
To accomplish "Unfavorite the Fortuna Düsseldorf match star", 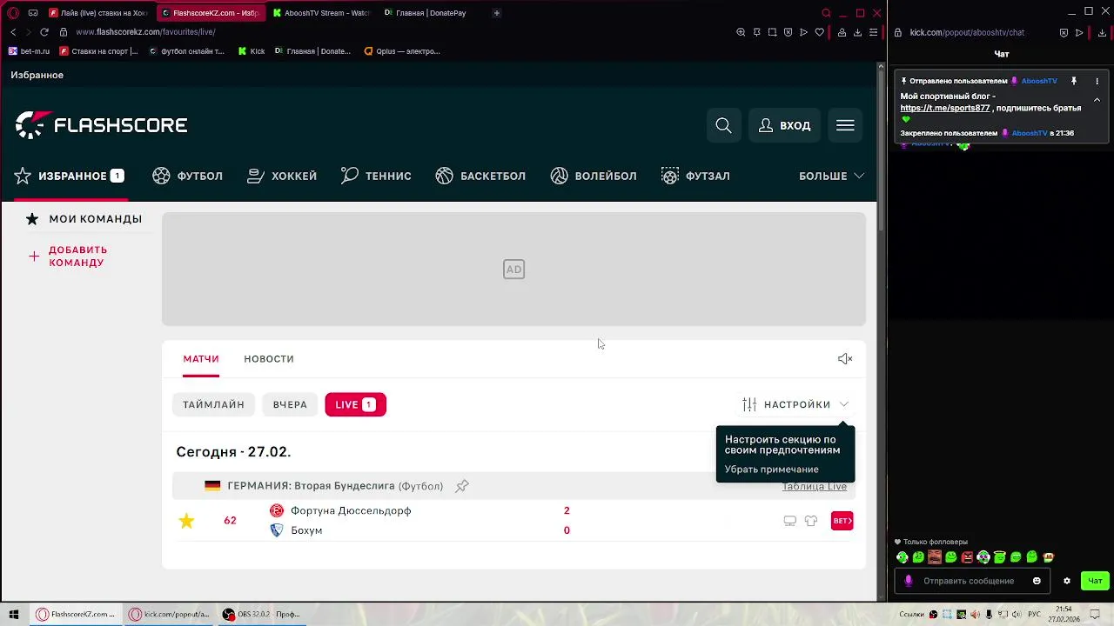I will pos(186,521).
